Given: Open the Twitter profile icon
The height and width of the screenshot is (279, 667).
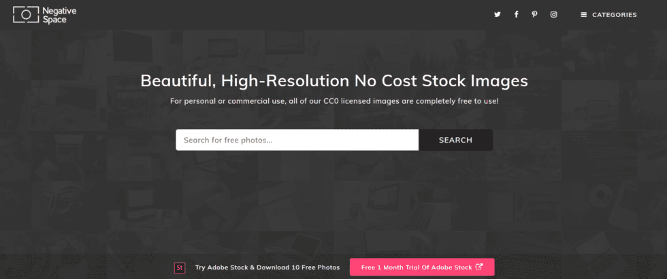Looking at the screenshot, I should point(498,14).
